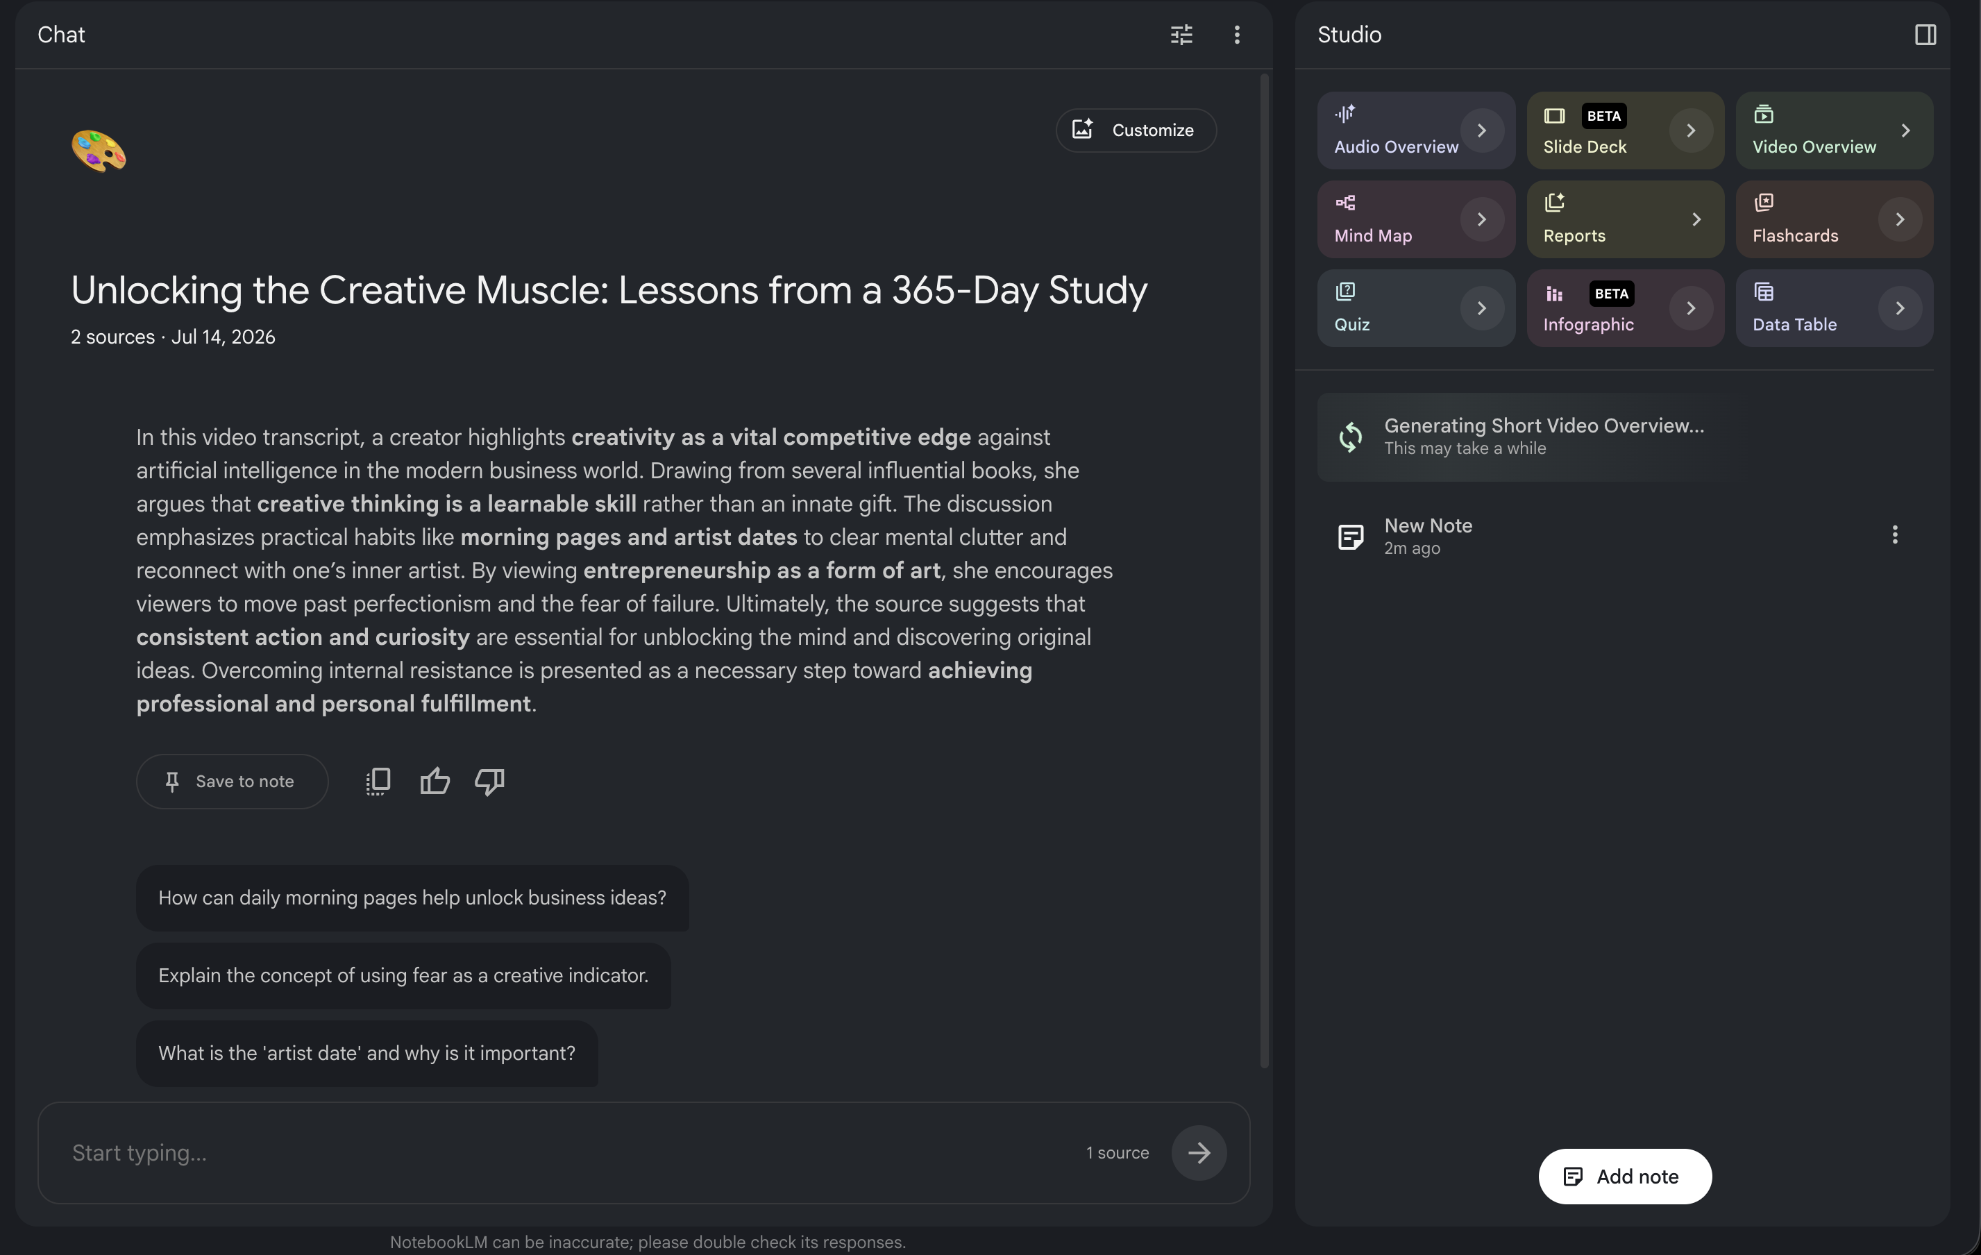Click the 1 source indicator
This screenshot has width=1981, height=1255.
point(1118,1152)
